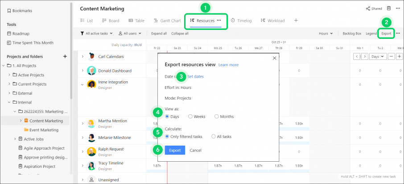
Task: Open the Bookmarks icon in sidebar
Action: tap(9, 11)
